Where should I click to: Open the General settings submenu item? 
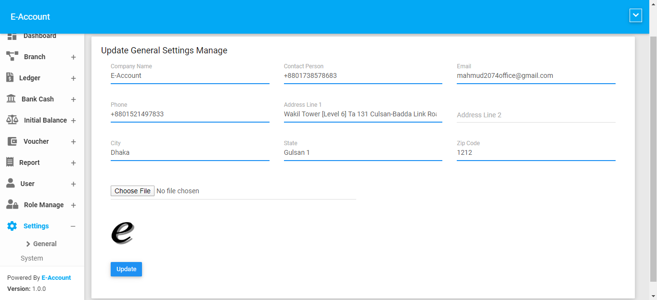[45, 244]
